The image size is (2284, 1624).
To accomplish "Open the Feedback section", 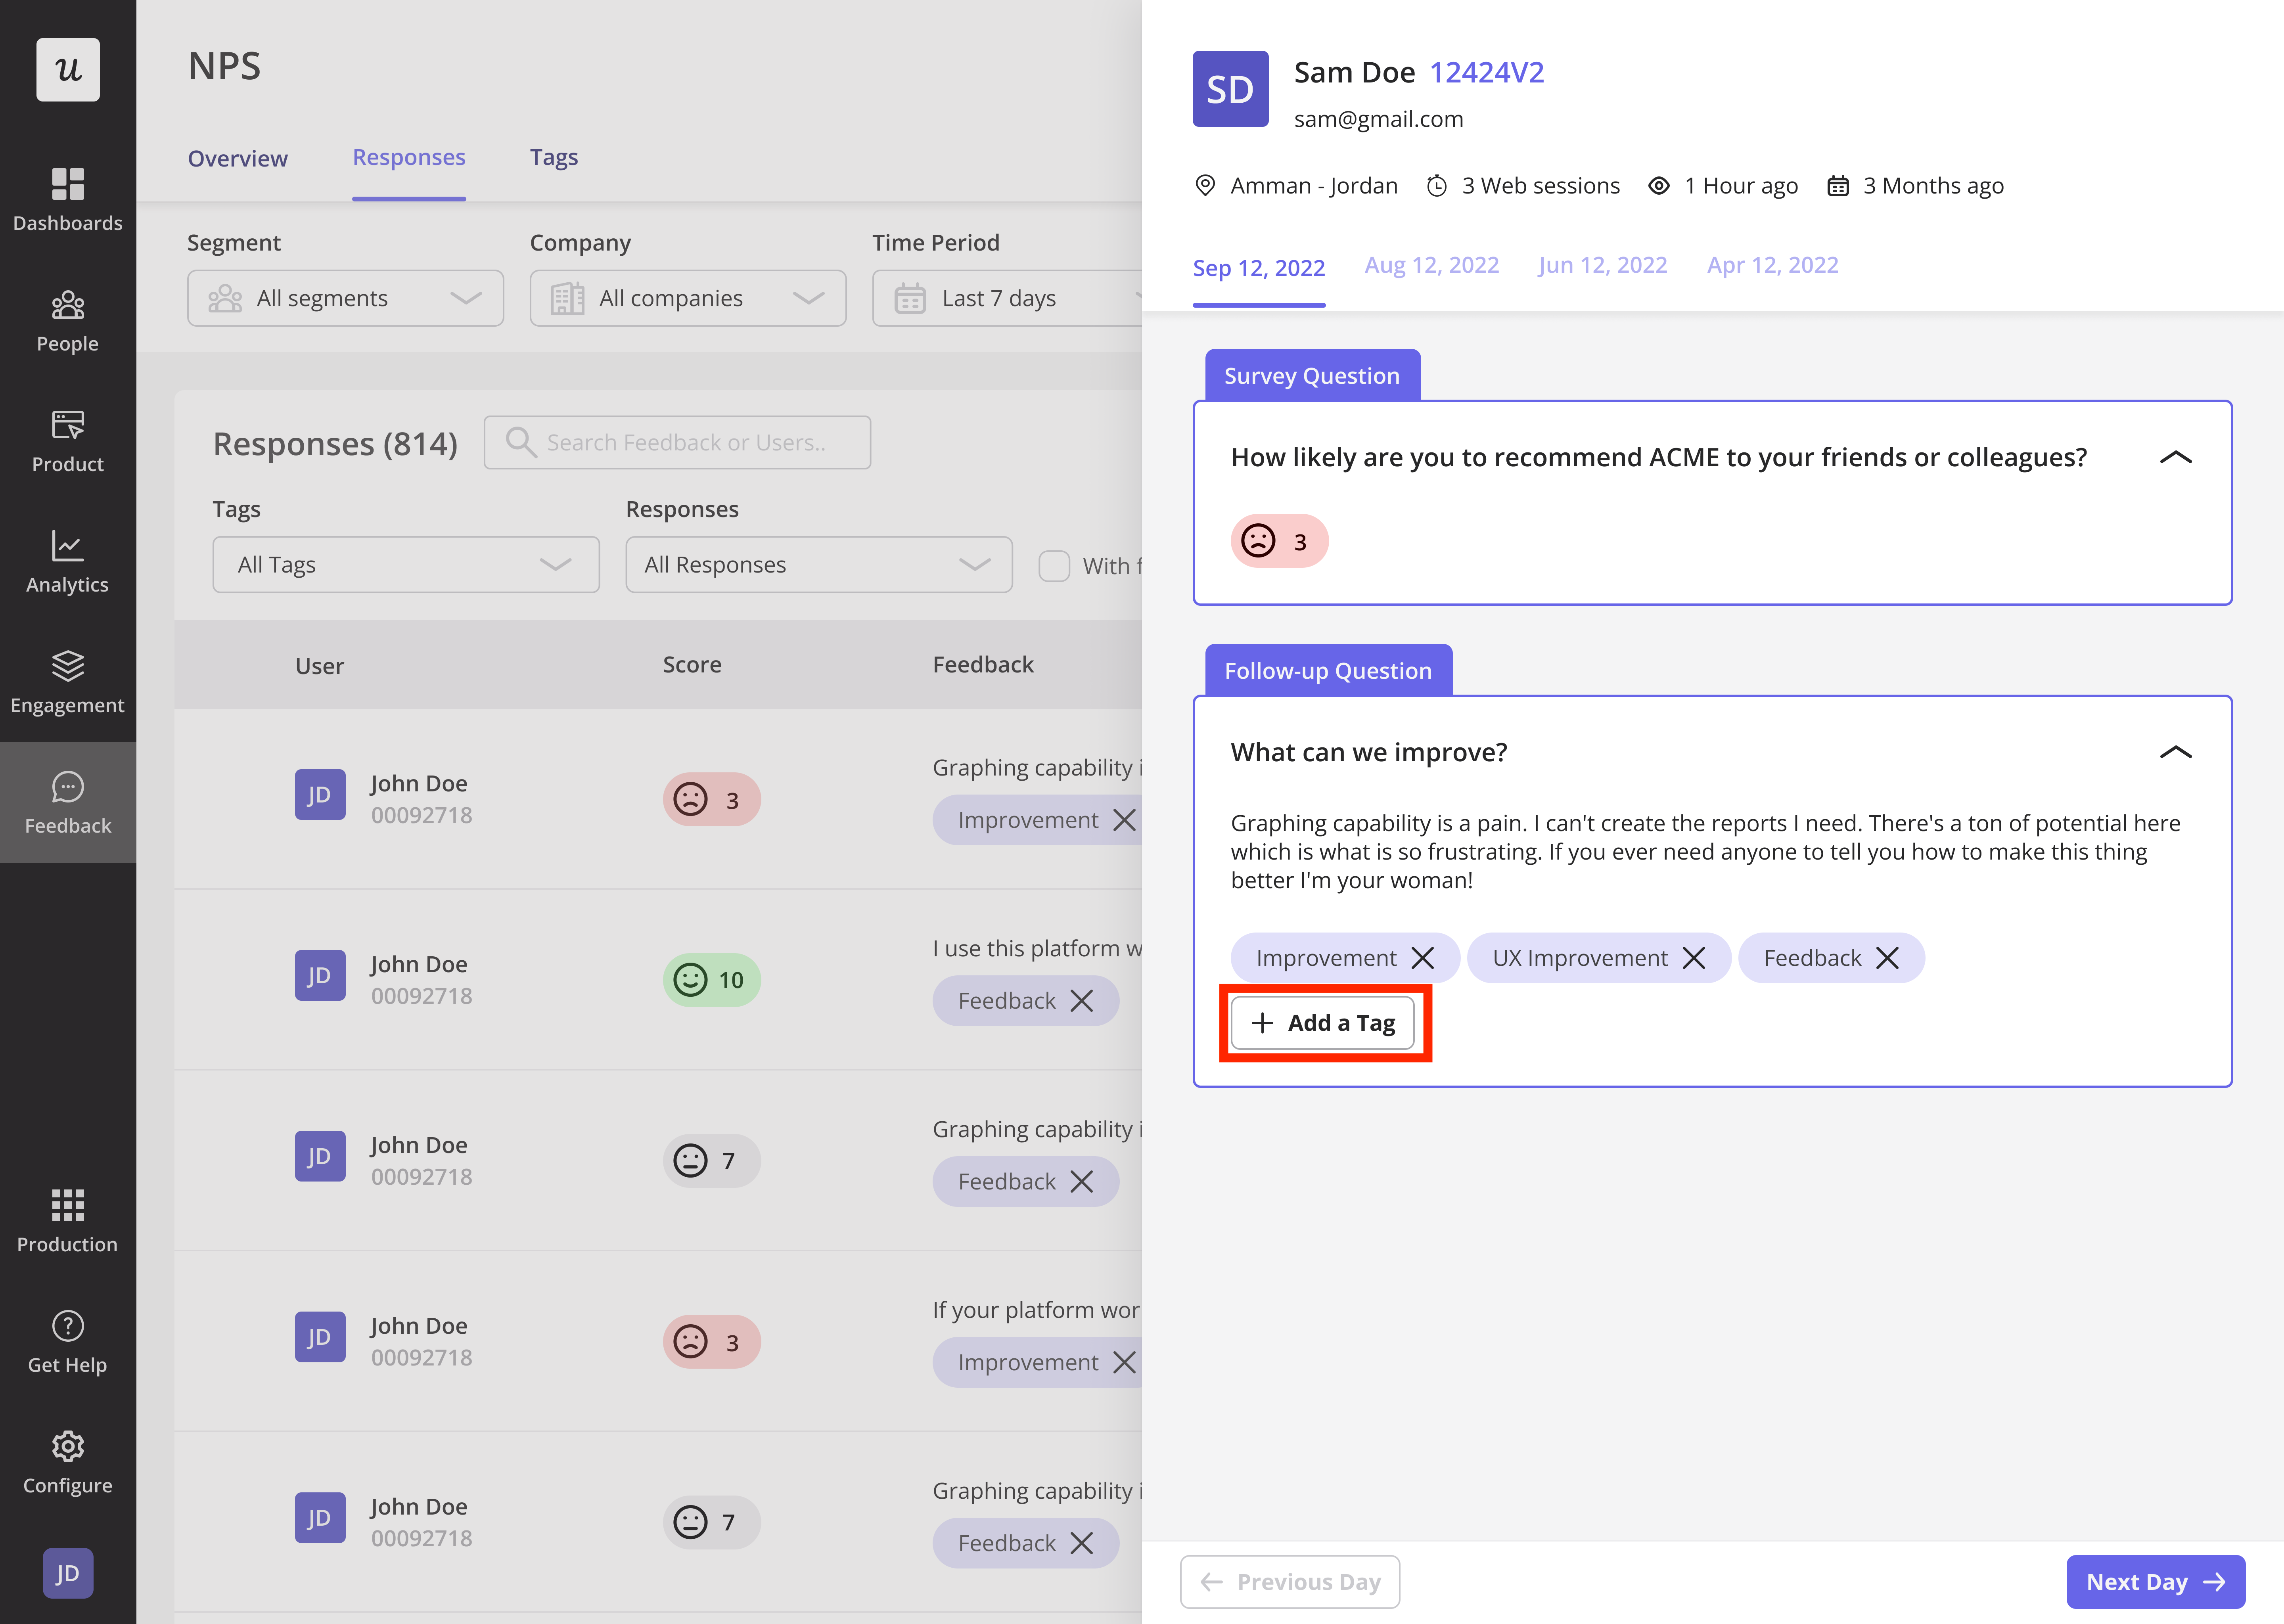I will click(68, 802).
